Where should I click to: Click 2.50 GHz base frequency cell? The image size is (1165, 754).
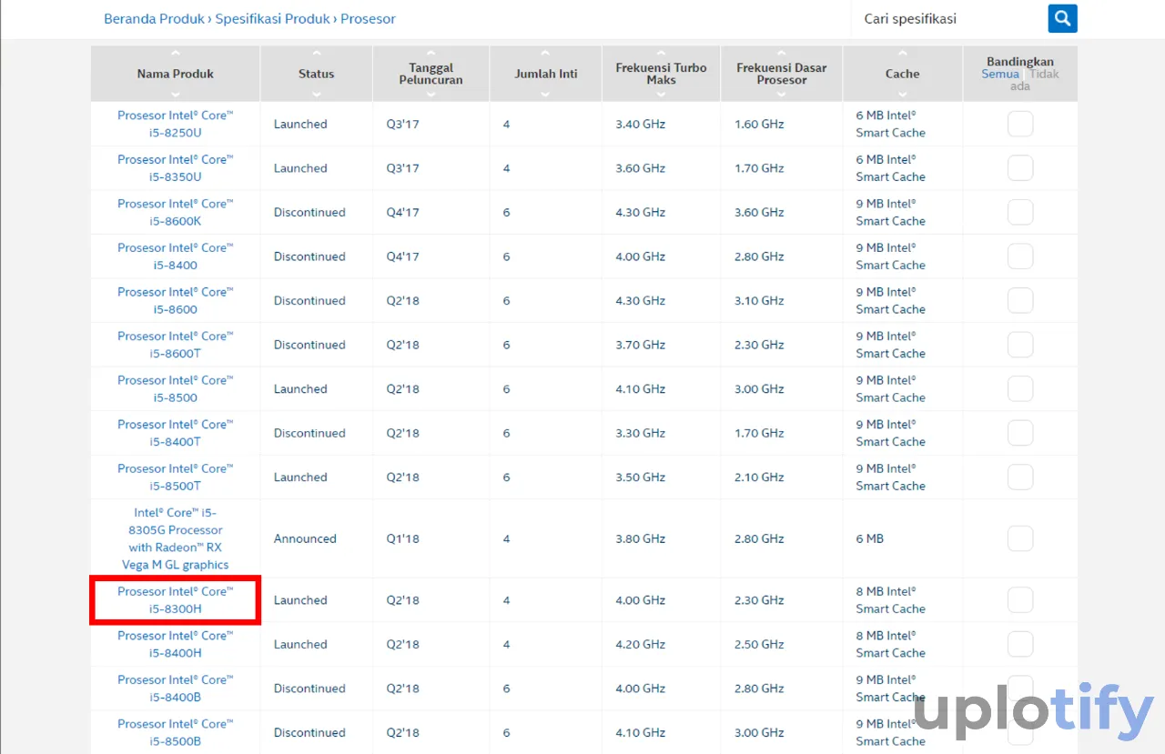click(759, 644)
